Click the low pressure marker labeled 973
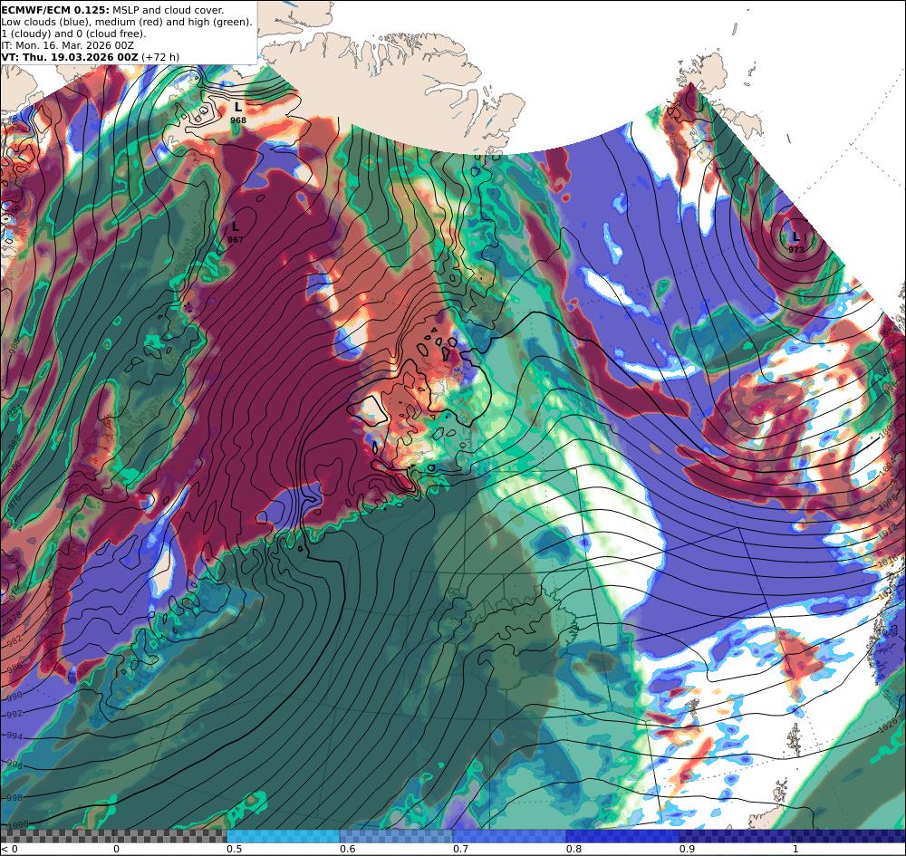This screenshot has width=906, height=856. [x=796, y=242]
